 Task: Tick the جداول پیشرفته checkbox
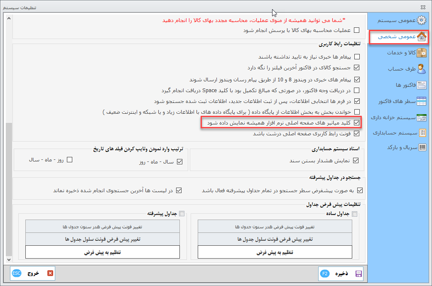point(182,214)
